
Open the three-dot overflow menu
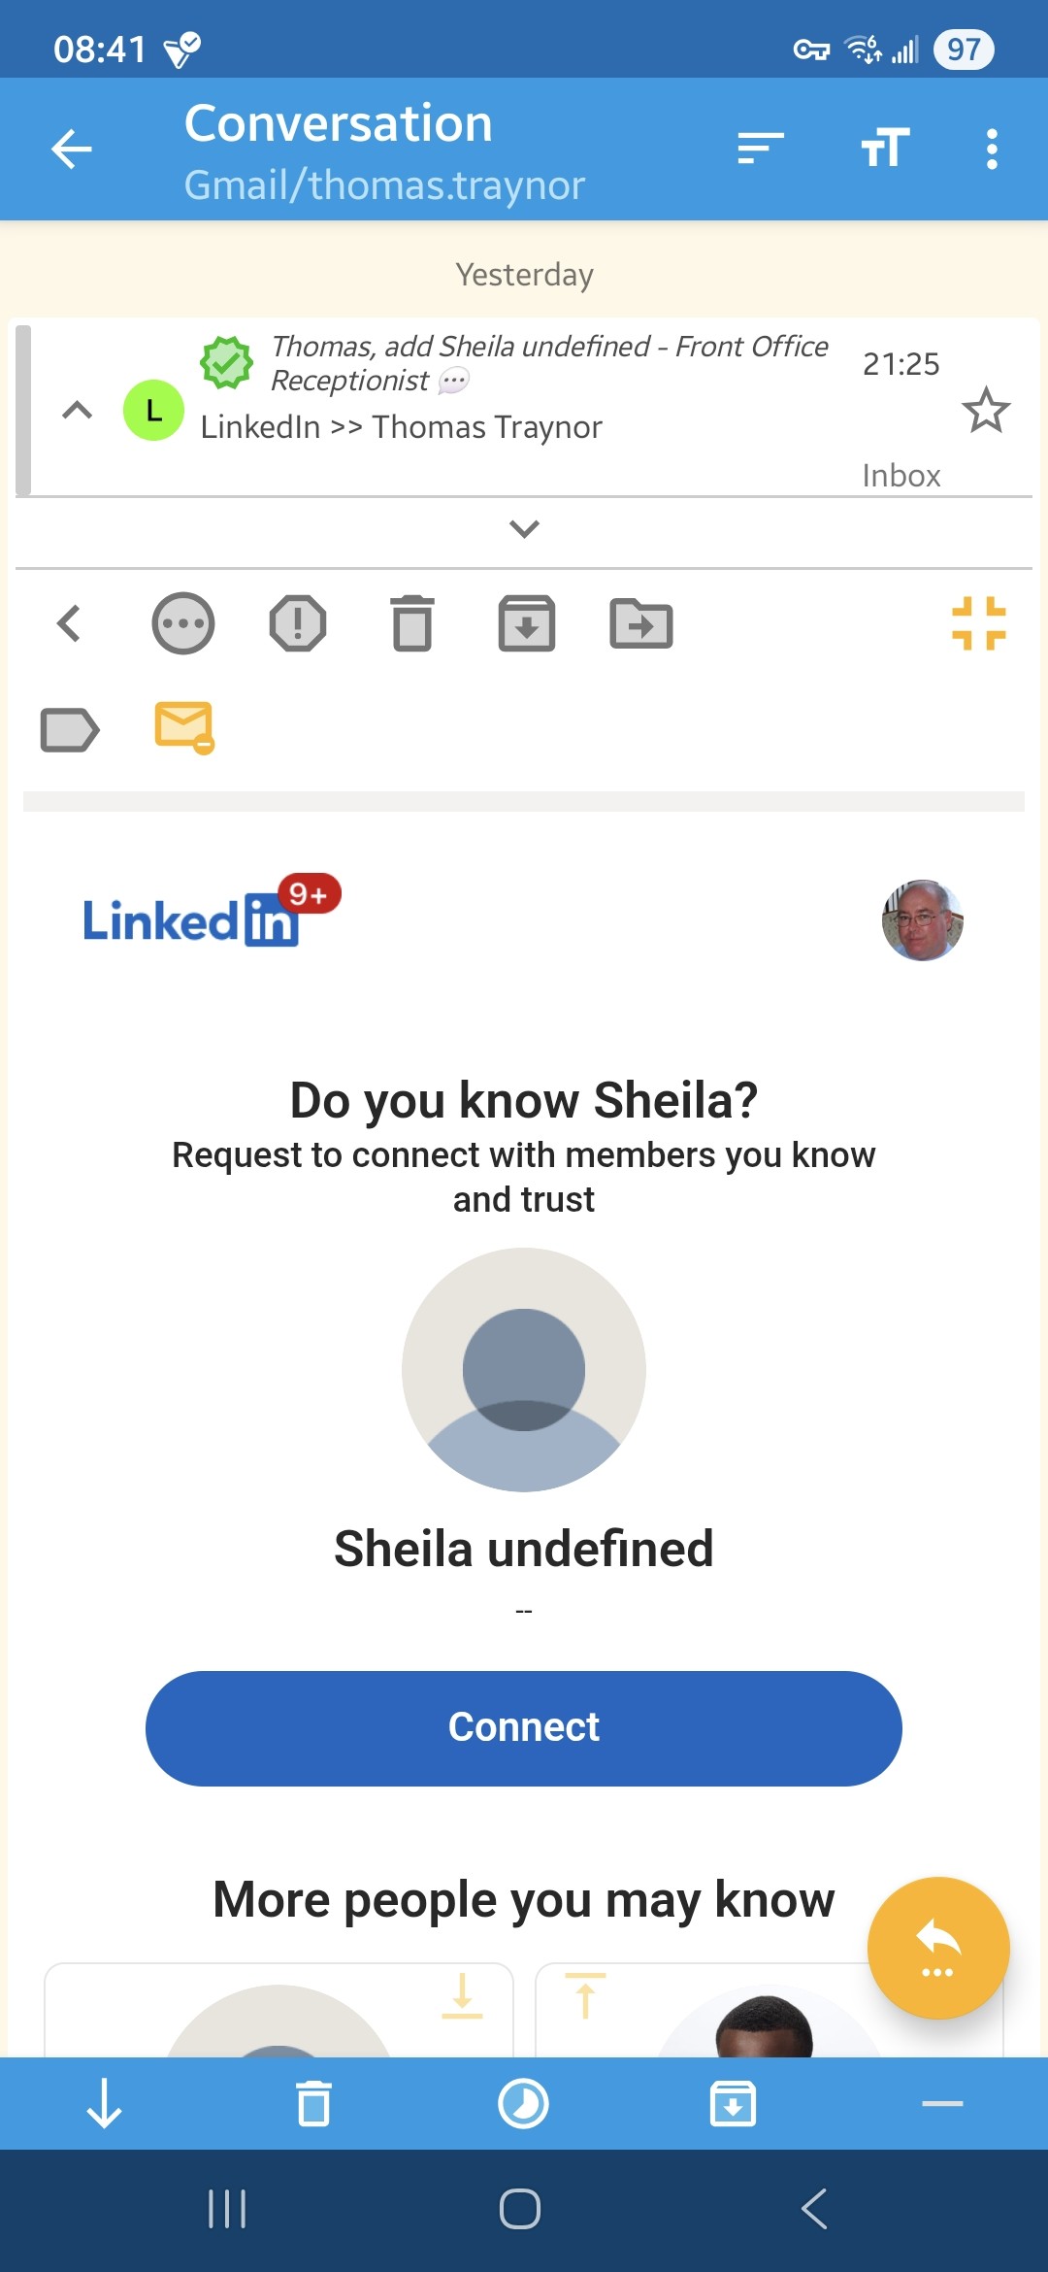click(x=991, y=150)
